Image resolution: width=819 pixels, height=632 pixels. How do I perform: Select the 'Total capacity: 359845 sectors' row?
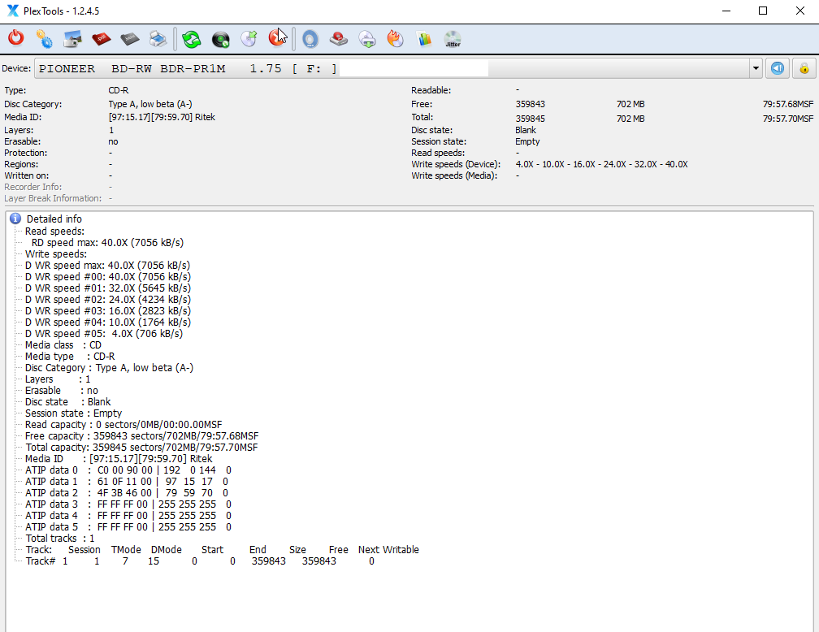tap(141, 448)
